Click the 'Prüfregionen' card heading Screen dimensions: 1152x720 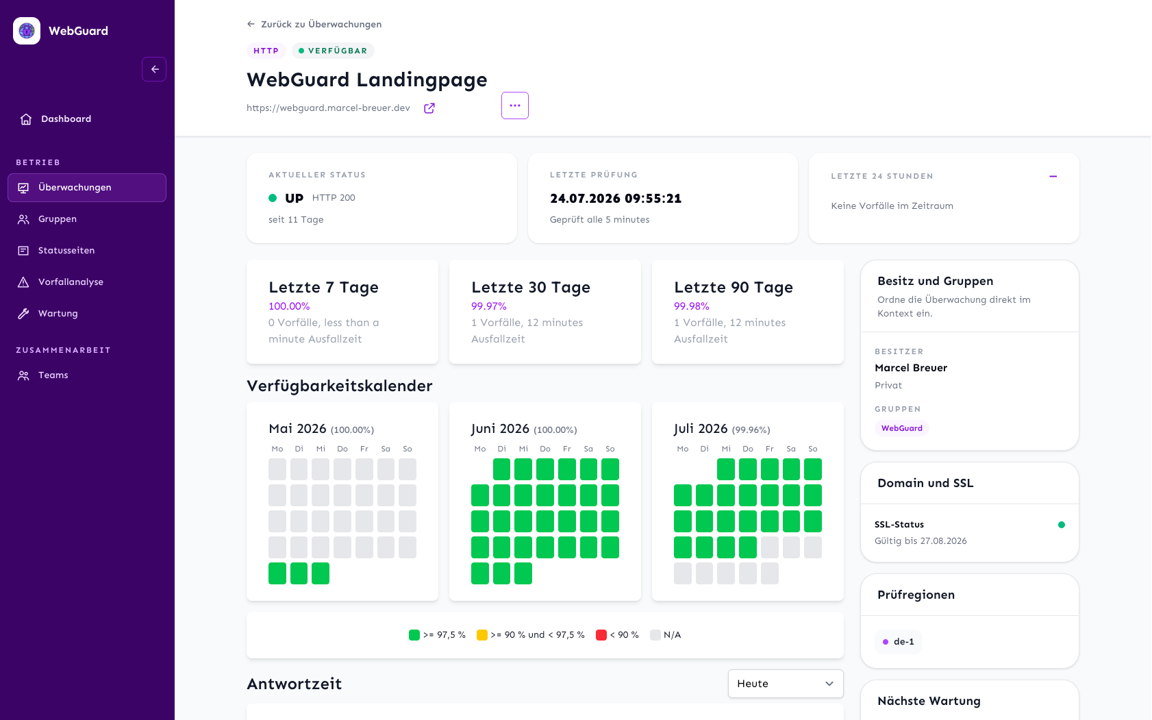tap(916, 595)
